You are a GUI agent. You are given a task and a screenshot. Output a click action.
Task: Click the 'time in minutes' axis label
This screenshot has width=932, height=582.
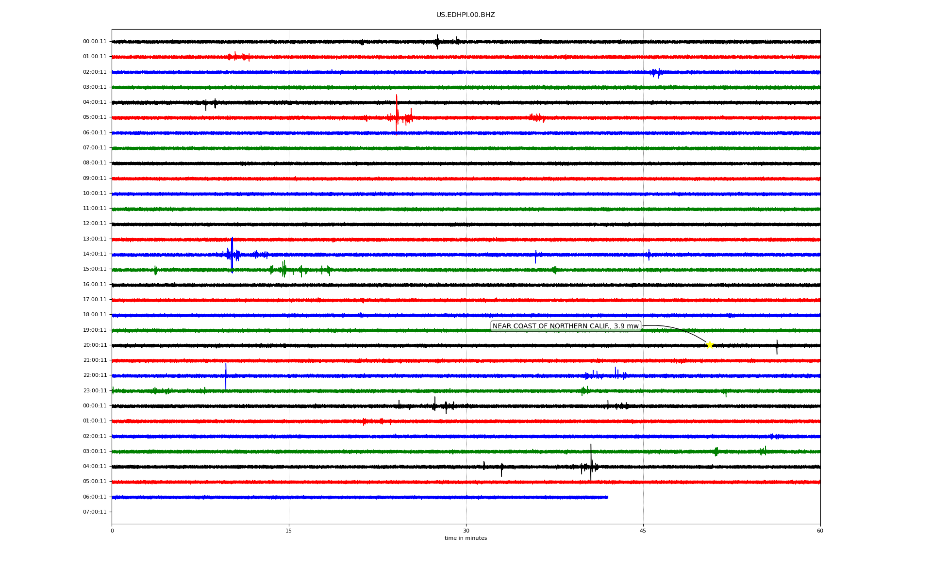[466, 538]
